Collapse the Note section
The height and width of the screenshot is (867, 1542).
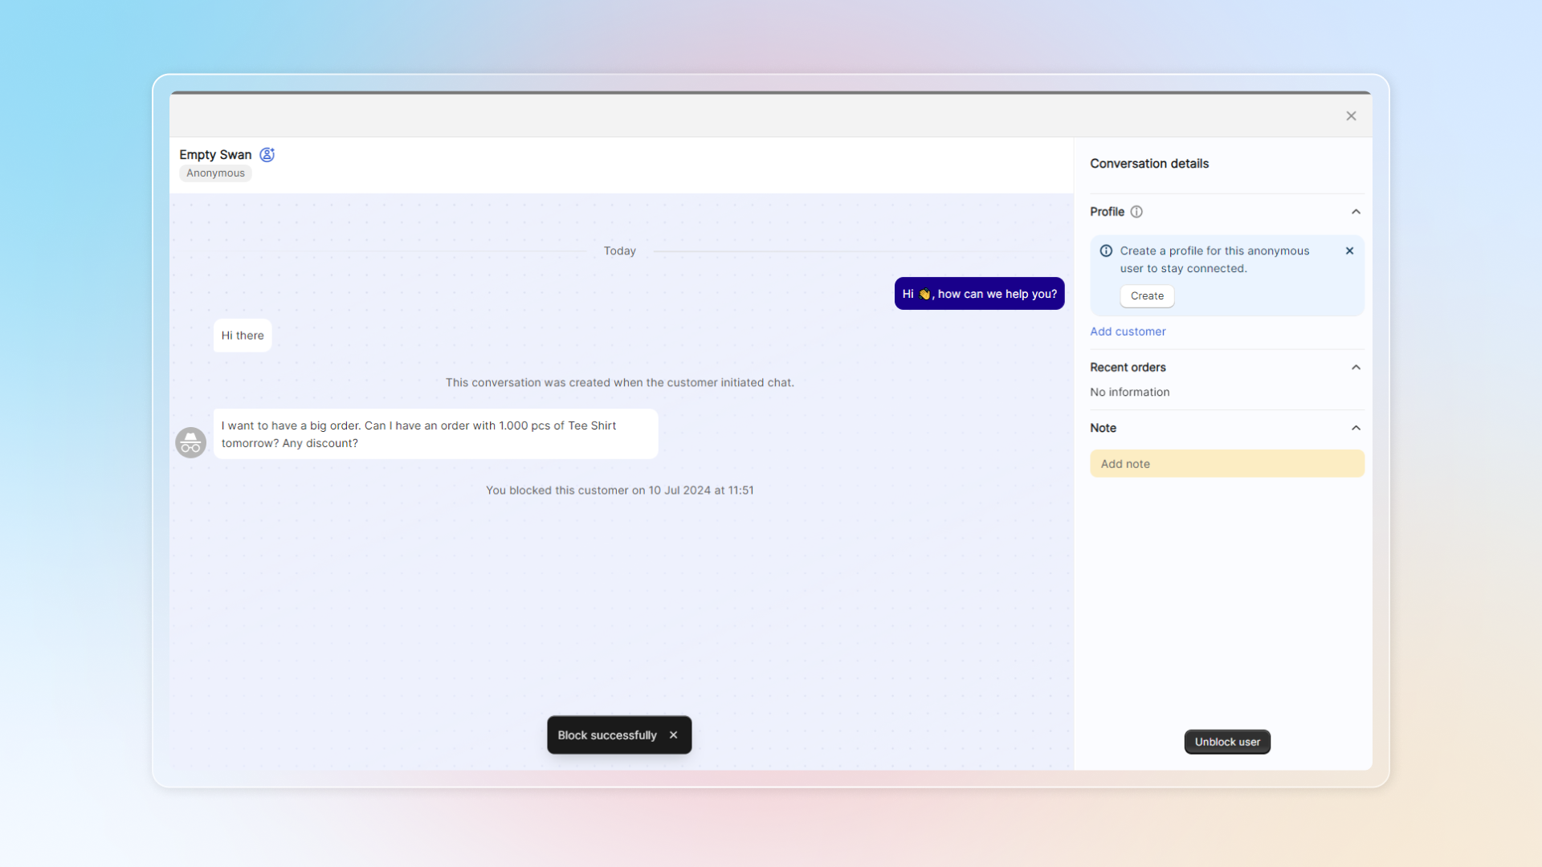click(1356, 429)
